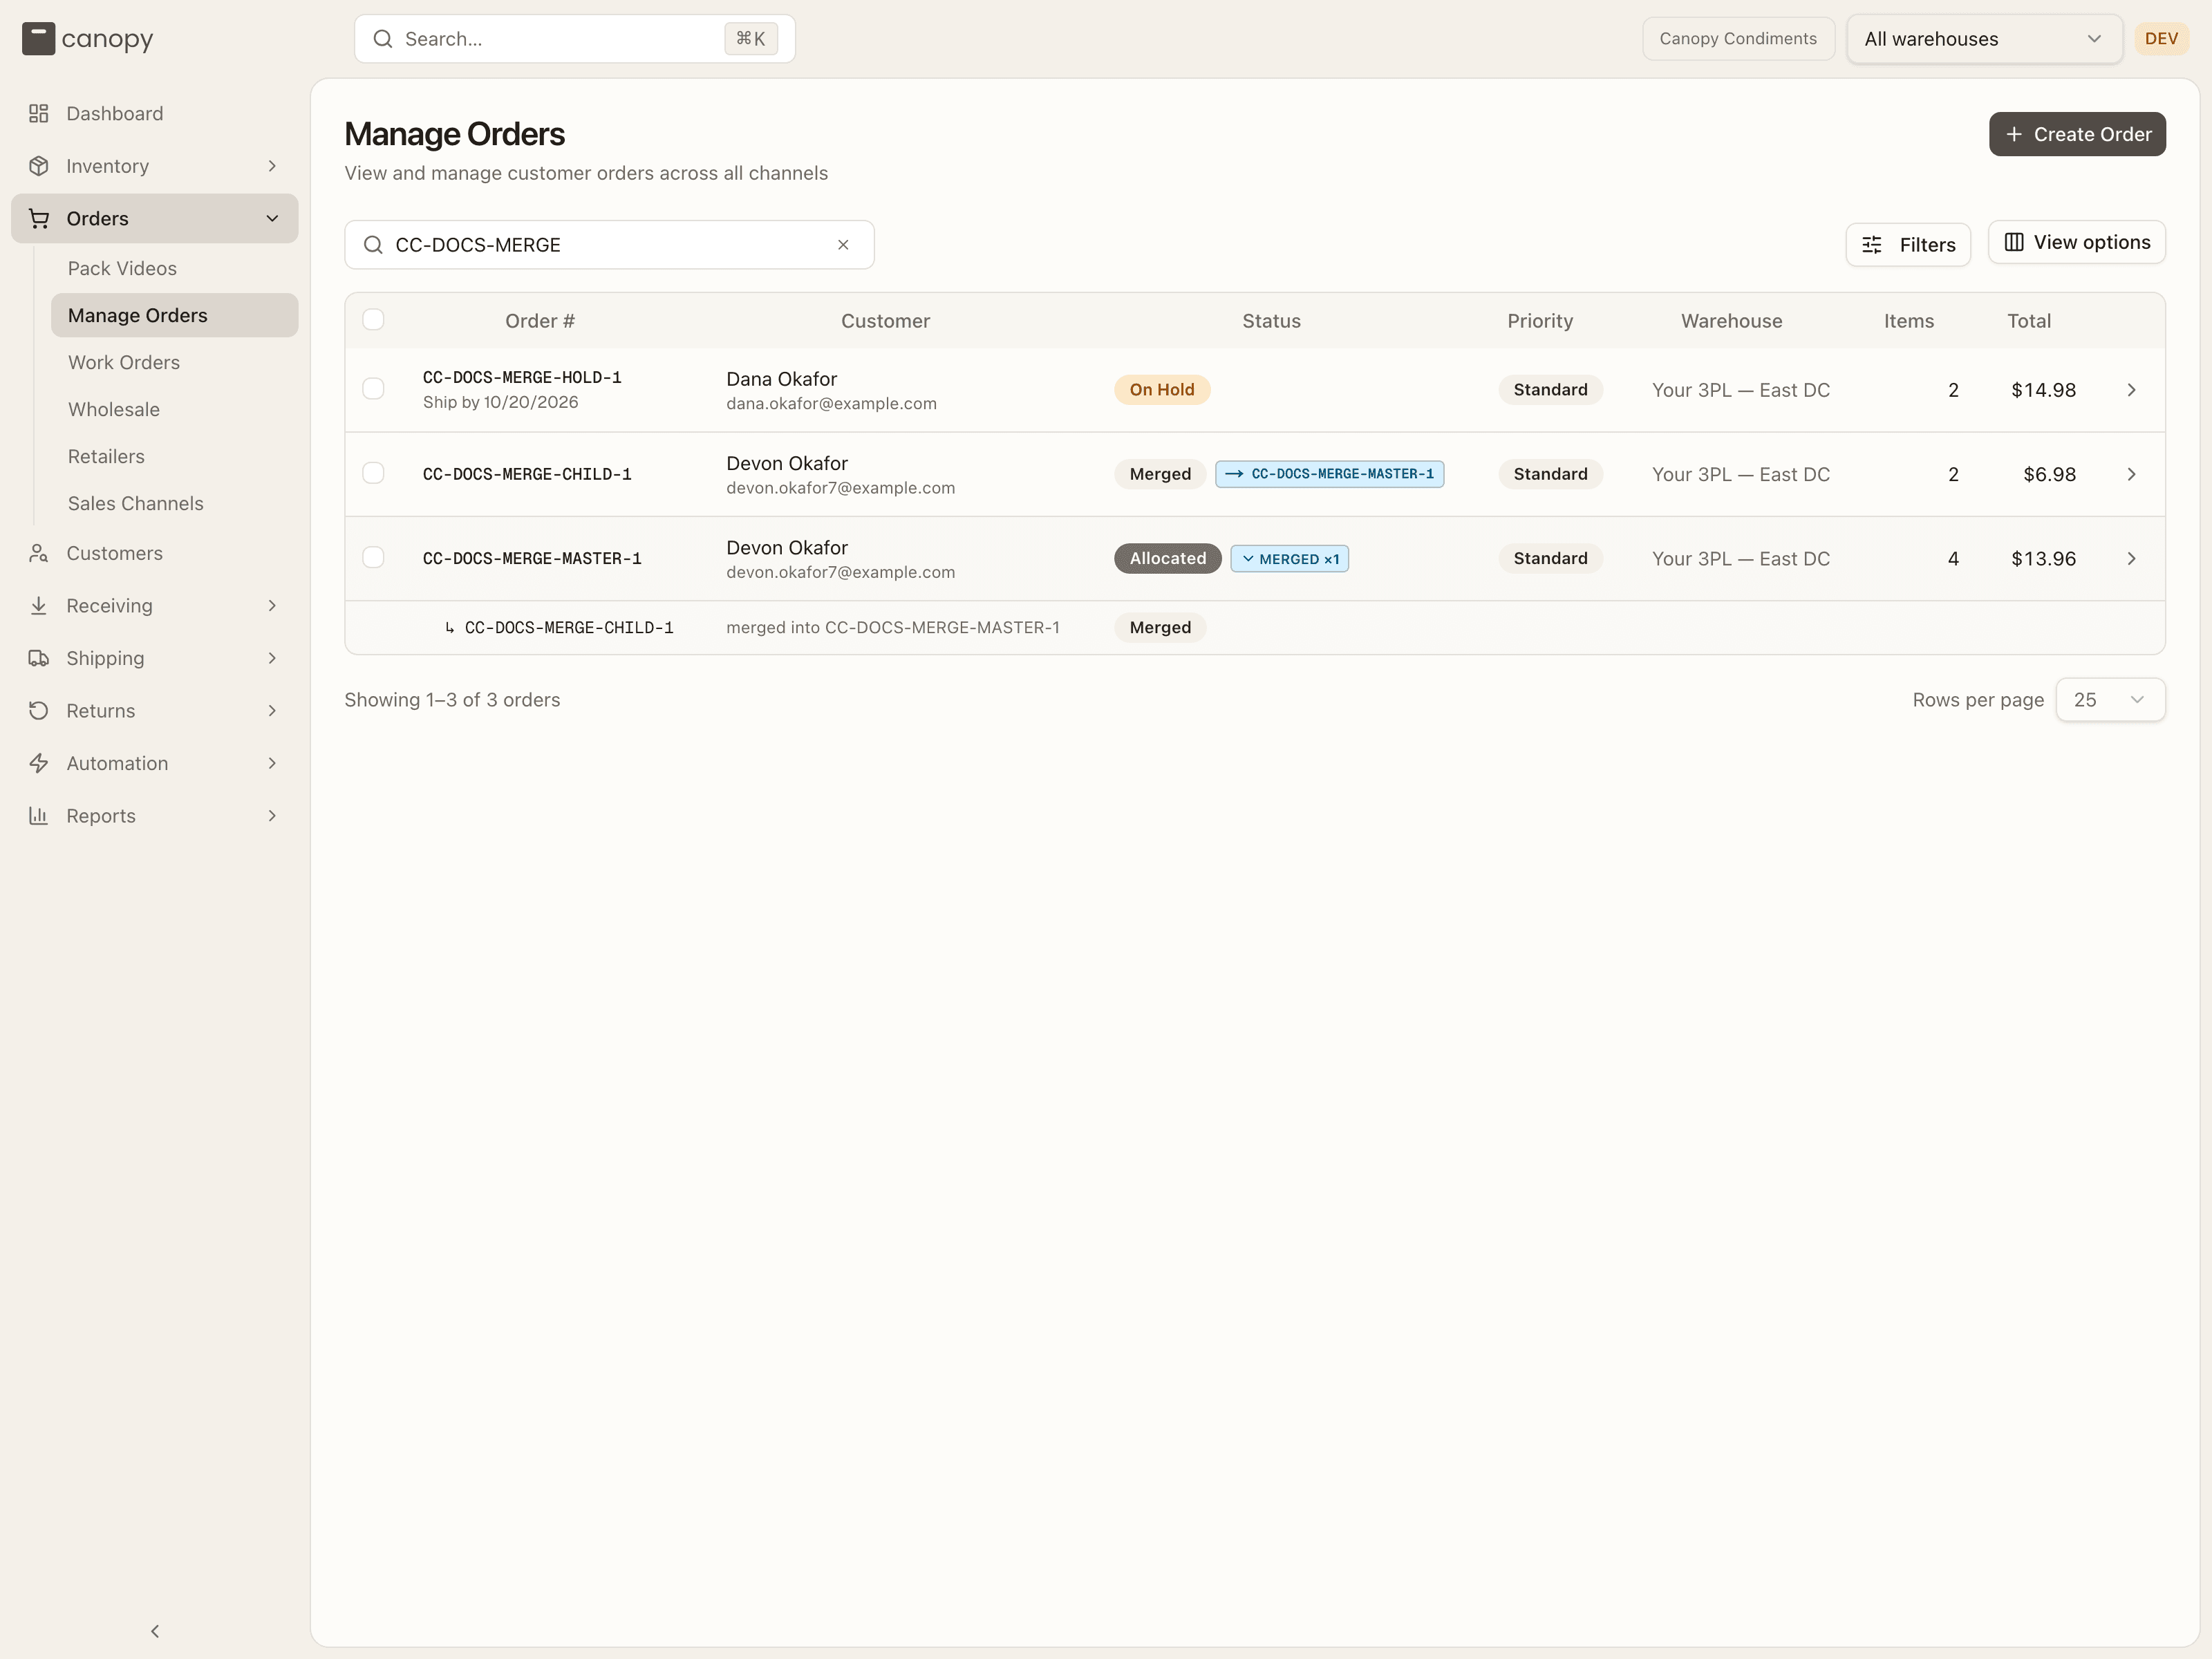The height and width of the screenshot is (1659, 2212).
Task: Clear the CC-DOCS-MERGE search text
Action: pos(843,245)
